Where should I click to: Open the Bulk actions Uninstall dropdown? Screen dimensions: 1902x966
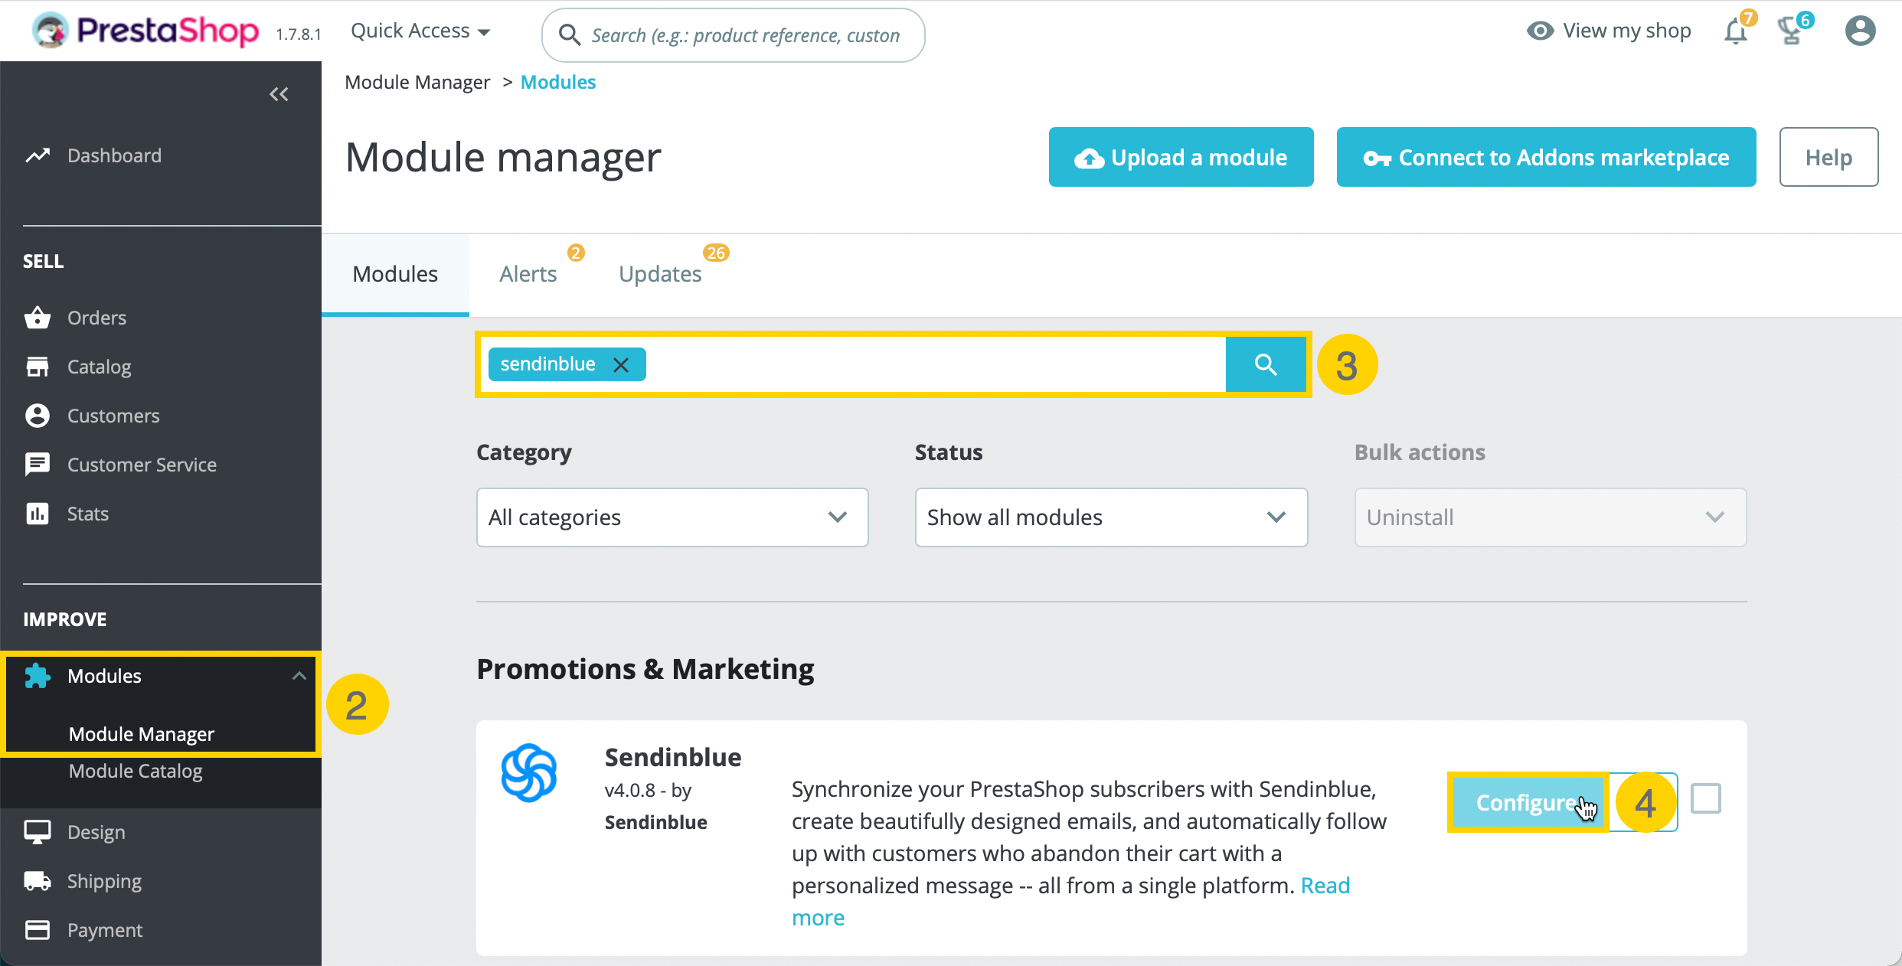pyautogui.click(x=1549, y=517)
